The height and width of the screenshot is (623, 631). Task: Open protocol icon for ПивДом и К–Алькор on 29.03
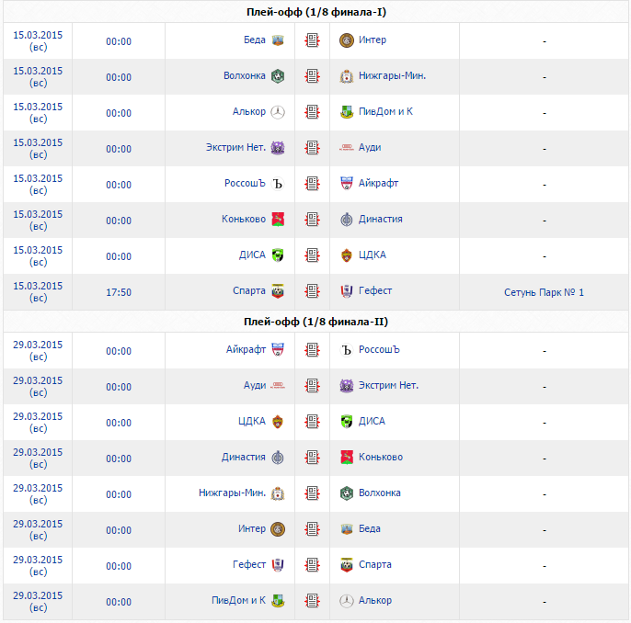pos(313,601)
